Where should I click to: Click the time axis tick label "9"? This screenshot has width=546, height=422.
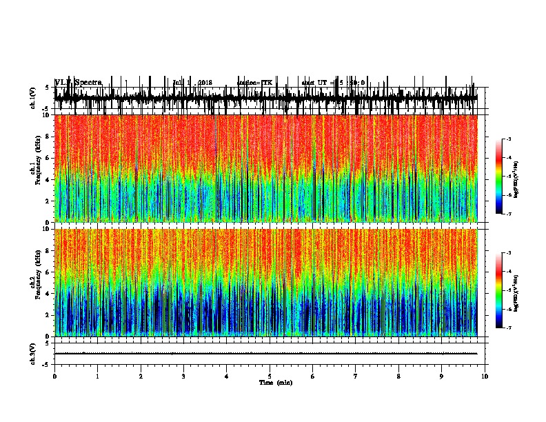tap(441, 376)
